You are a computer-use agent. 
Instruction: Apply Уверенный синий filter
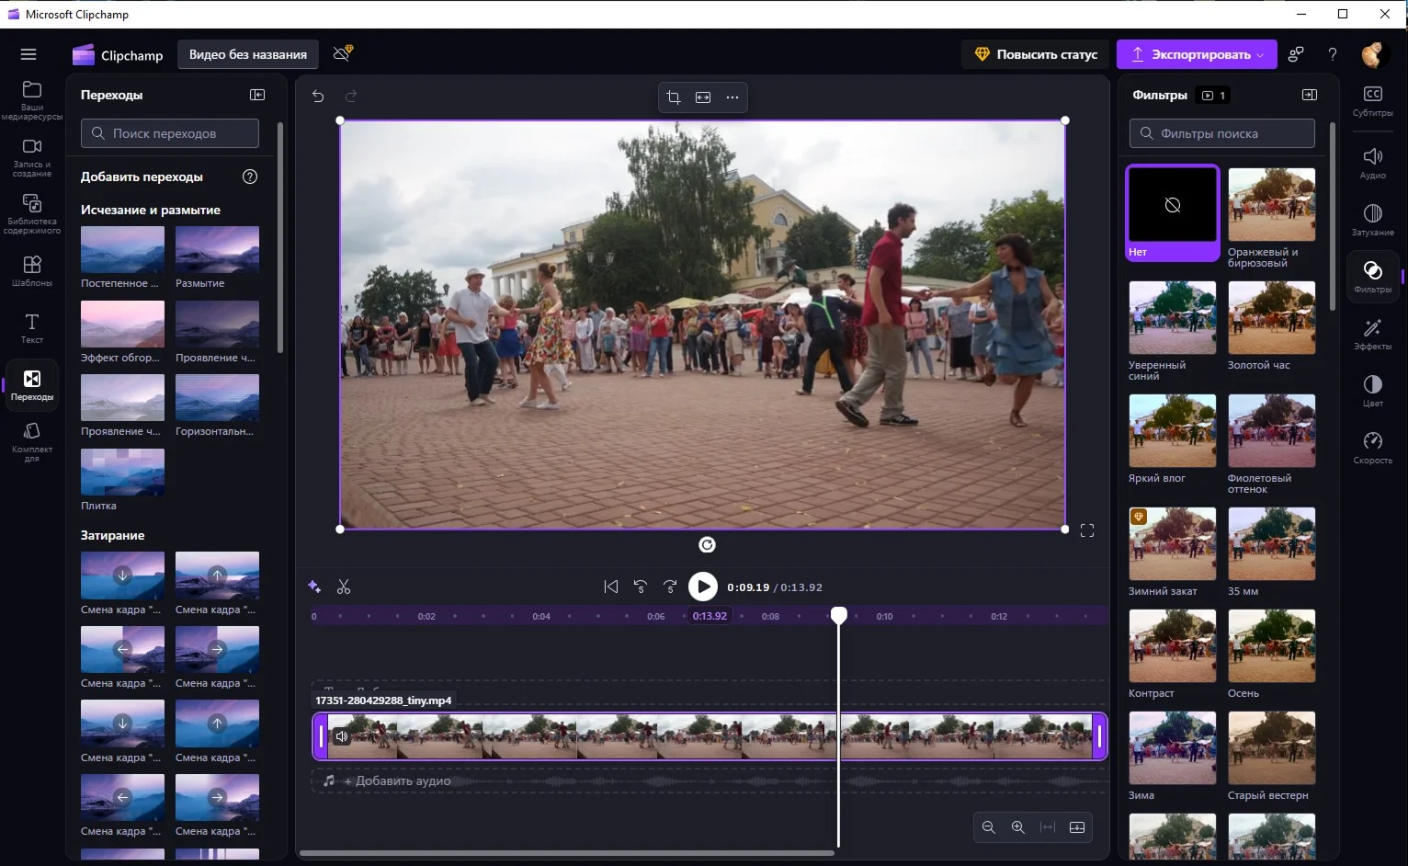pos(1173,317)
